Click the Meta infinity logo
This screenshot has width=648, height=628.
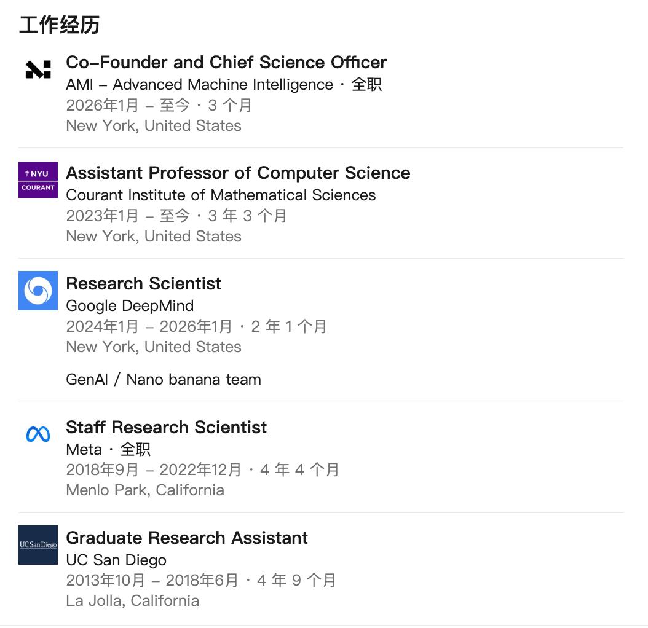[38, 434]
